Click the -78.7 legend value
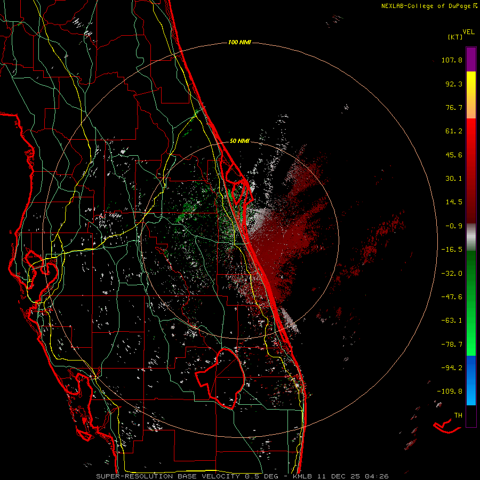 [452, 345]
